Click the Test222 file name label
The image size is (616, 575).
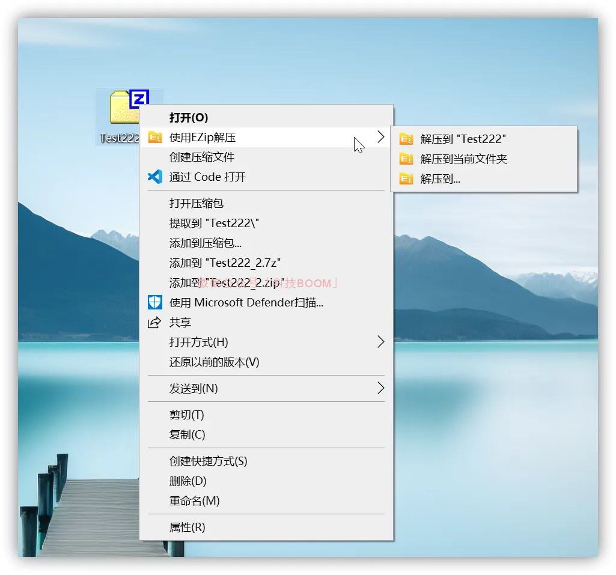pyautogui.click(x=120, y=138)
